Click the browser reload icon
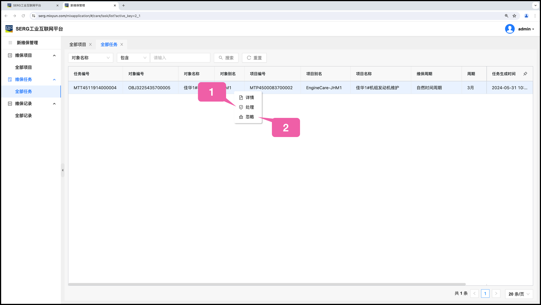 click(x=23, y=16)
